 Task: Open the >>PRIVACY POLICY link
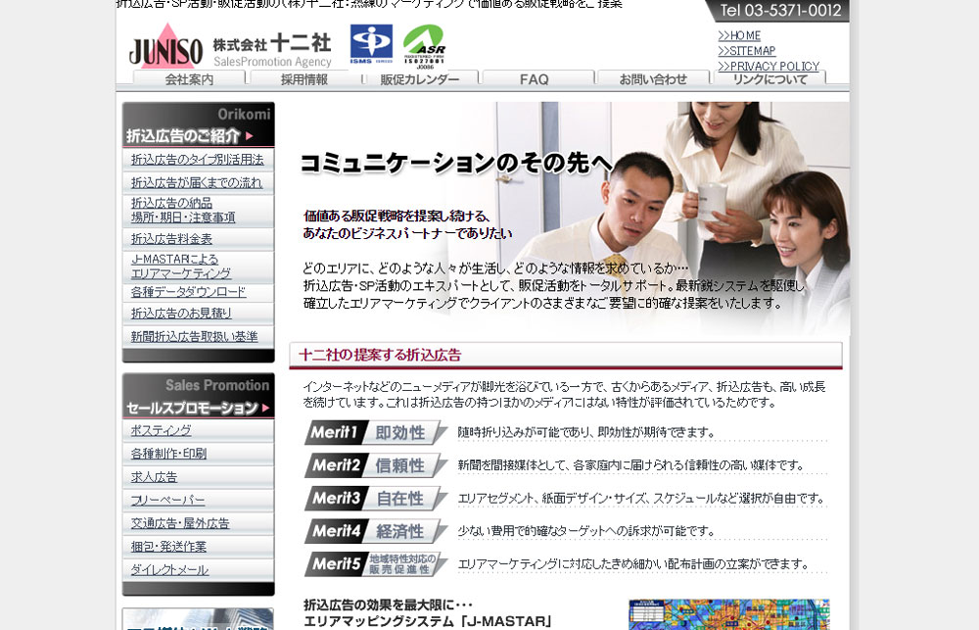click(769, 67)
